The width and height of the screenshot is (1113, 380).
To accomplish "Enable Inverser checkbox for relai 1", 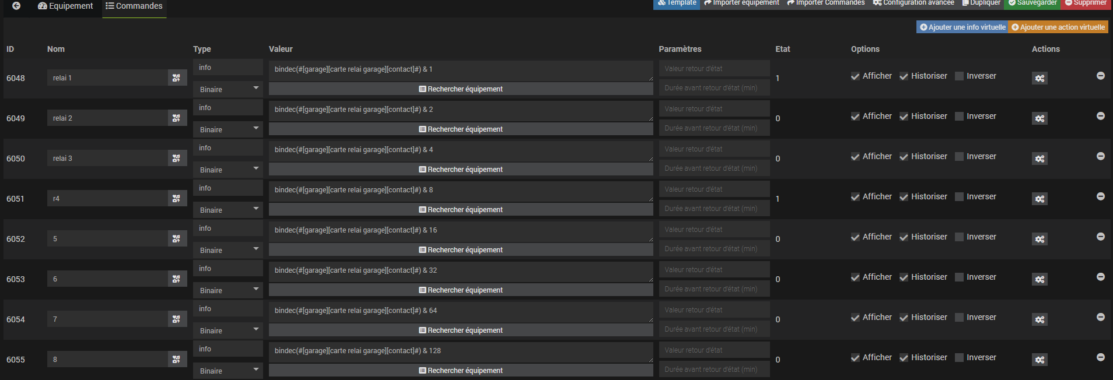I will (959, 76).
